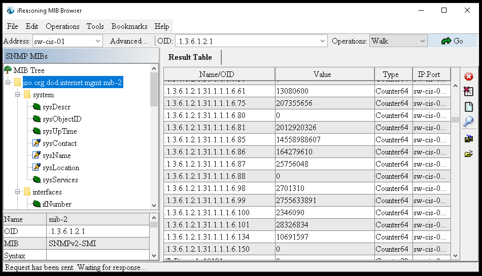Switch to the Result Table tab
This screenshot has width=482, height=276.
point(190,57)
